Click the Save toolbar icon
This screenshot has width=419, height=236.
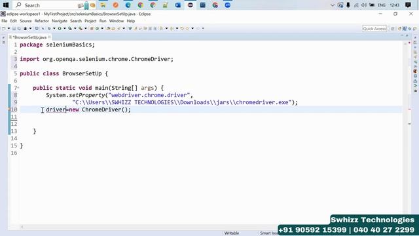pyautogui.click(x=14, y=28)
